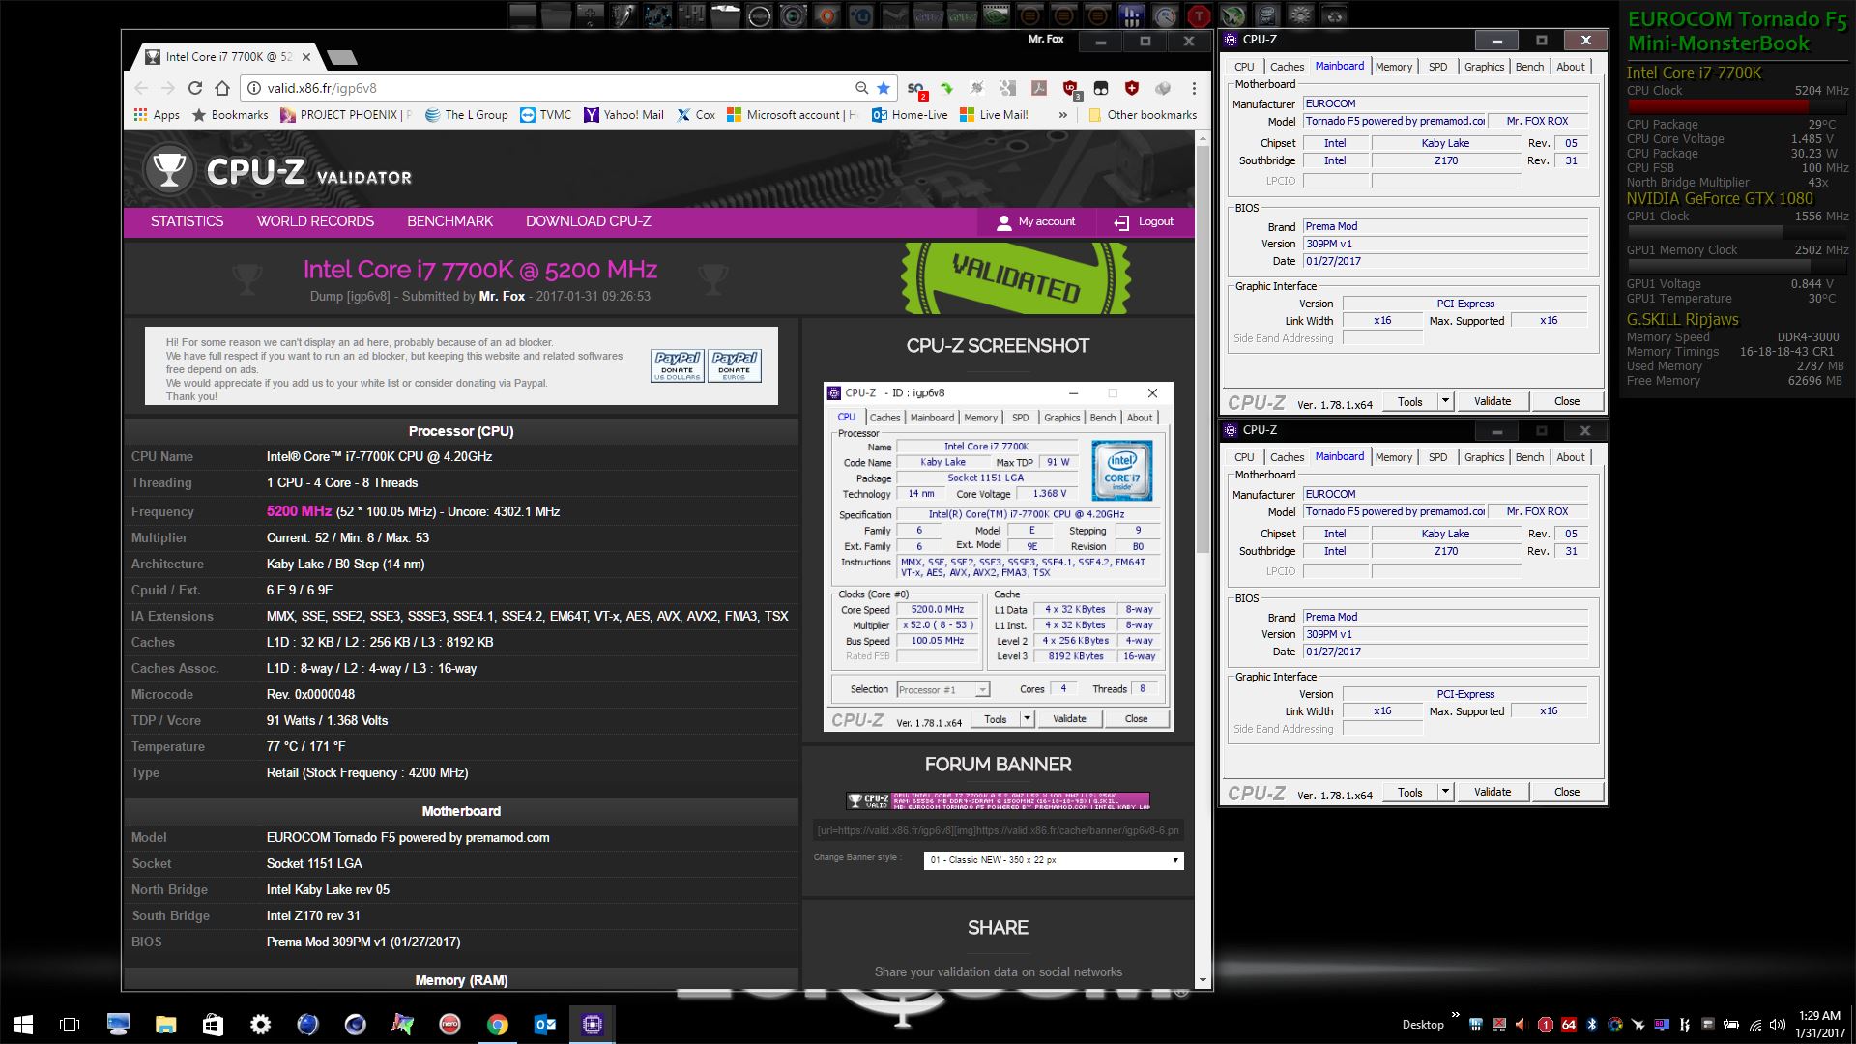Screen dimensions: 1856x1044
Task: Bookmark this page with the star icon
Action: tap(884, 88)
